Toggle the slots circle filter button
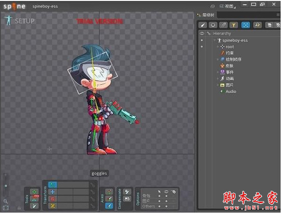Screen dimensions: 283x213 213,25
